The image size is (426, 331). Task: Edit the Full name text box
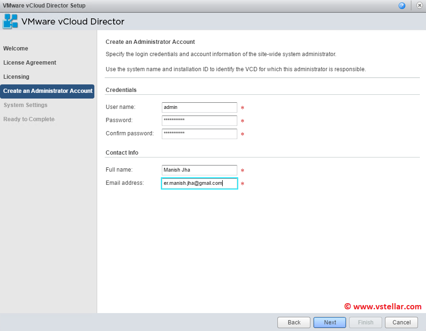pos(199,170)
